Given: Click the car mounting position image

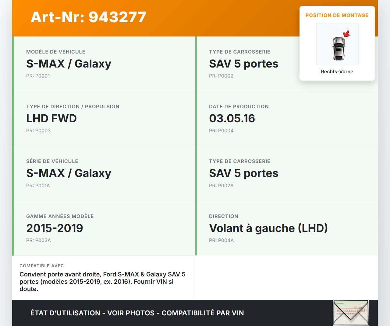Looking at the screenshot, I should tap(337, 44).
